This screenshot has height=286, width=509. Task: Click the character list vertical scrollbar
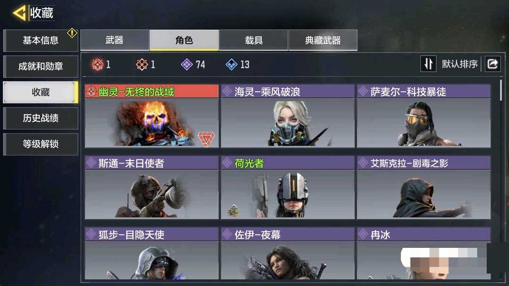coord(501,91)
